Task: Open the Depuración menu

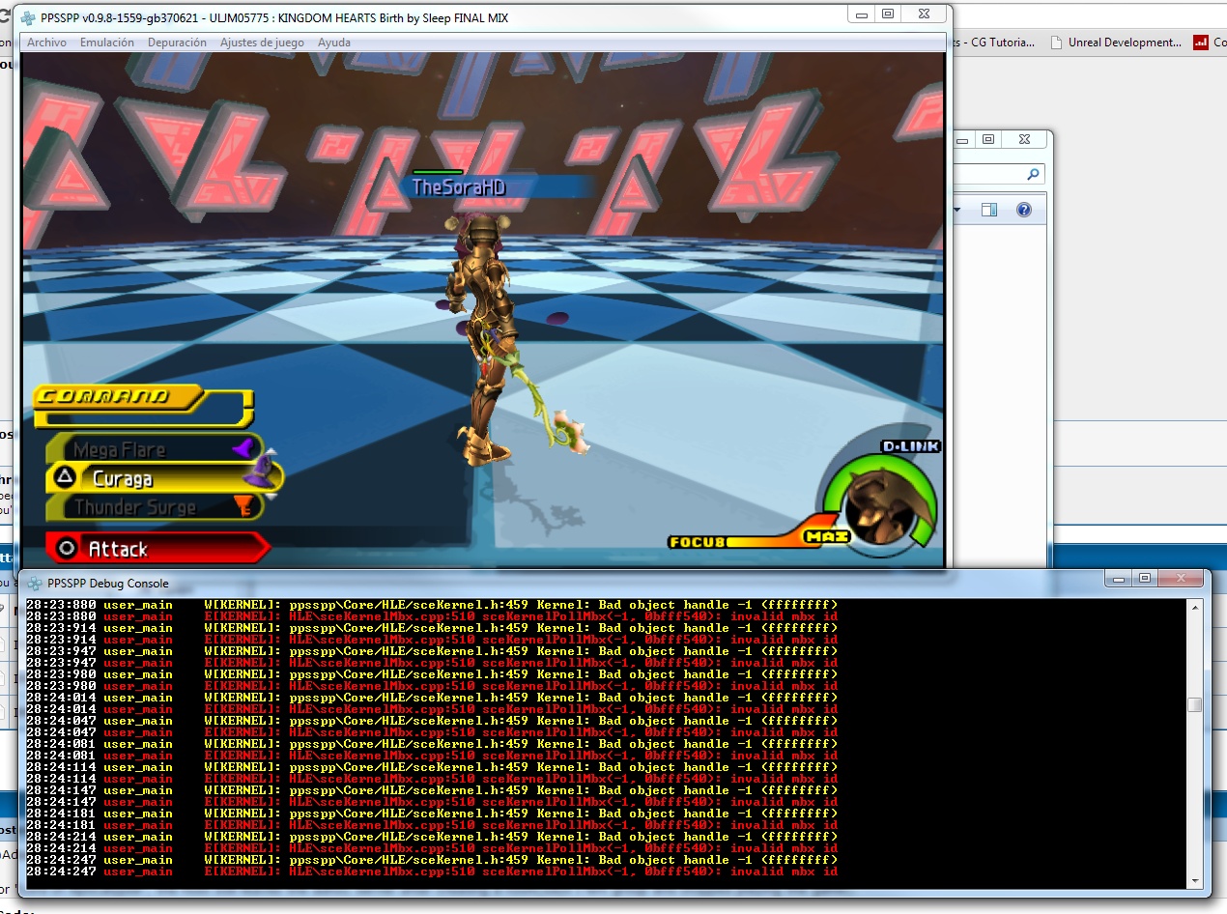Action: click(177, 43)
